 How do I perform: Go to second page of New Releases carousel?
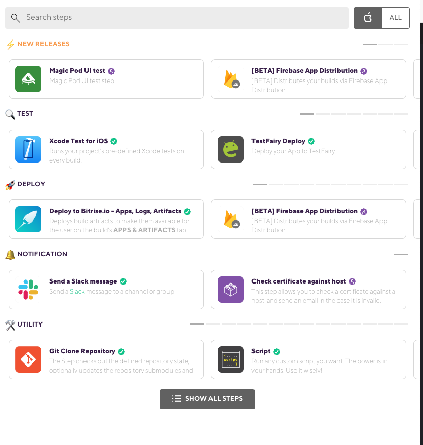(386, 44)
